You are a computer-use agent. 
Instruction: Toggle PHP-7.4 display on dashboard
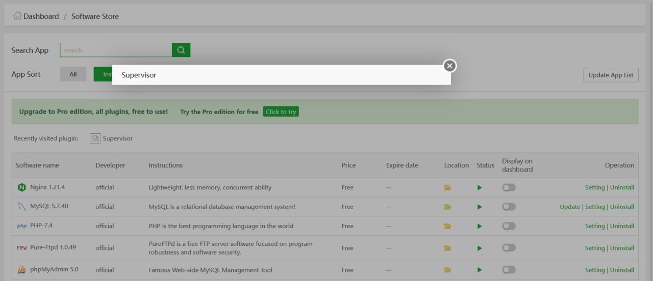[x=509, y=226]
